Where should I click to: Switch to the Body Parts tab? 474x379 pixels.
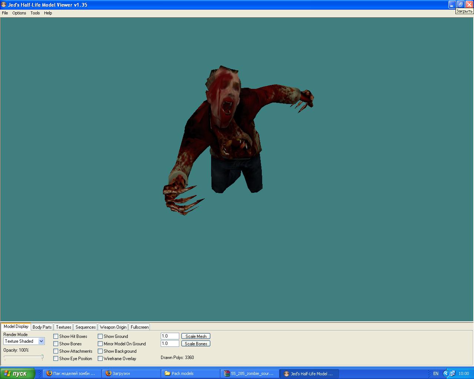42,327
